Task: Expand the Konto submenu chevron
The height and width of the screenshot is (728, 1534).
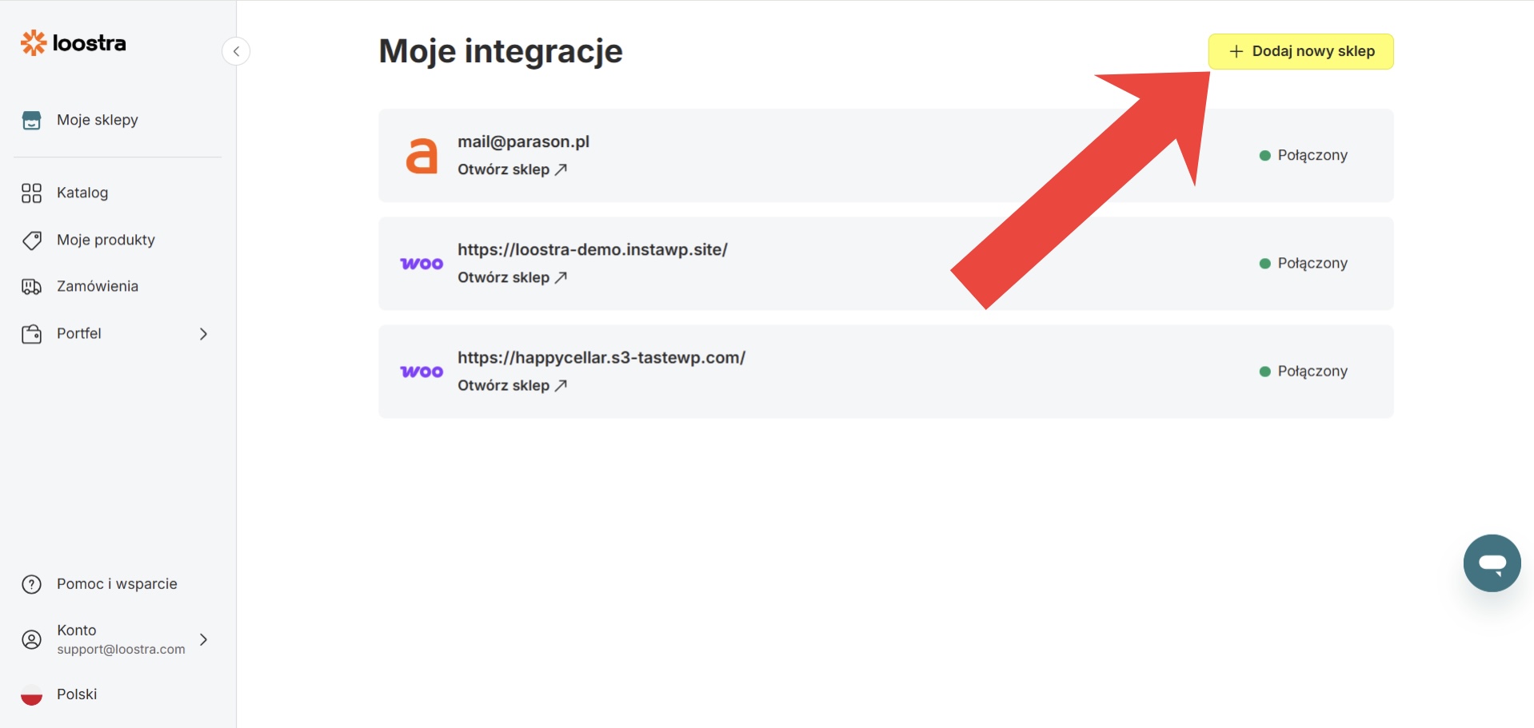Action: (x=203, y=639)
